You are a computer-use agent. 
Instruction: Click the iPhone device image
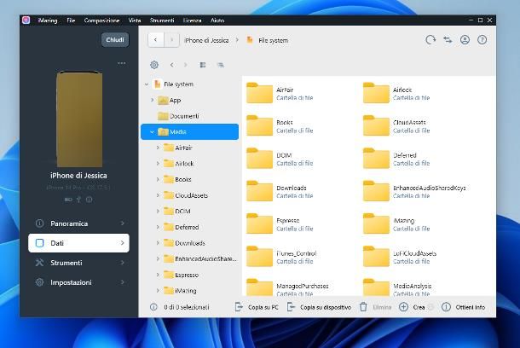tap(79, 119)
